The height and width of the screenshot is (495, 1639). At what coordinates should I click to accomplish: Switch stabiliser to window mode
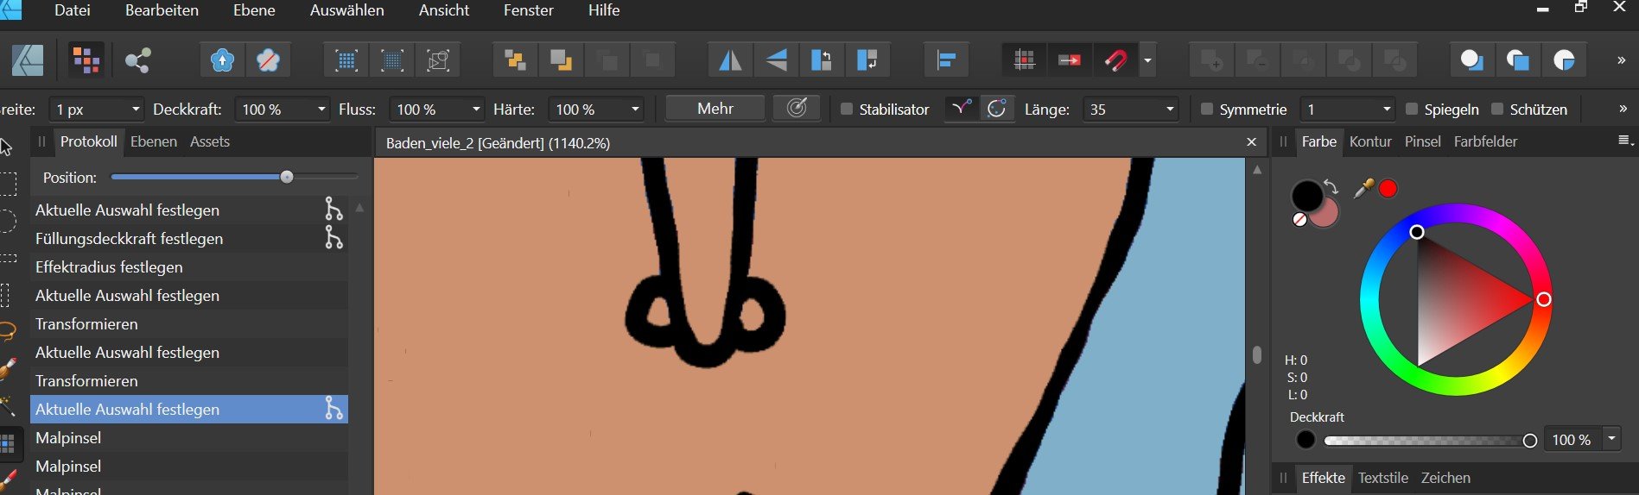[996, 109]
